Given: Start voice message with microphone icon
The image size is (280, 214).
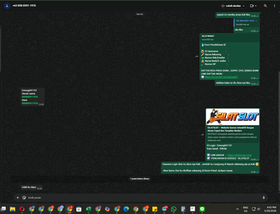Looking at the screenshot, I should 264,198.
